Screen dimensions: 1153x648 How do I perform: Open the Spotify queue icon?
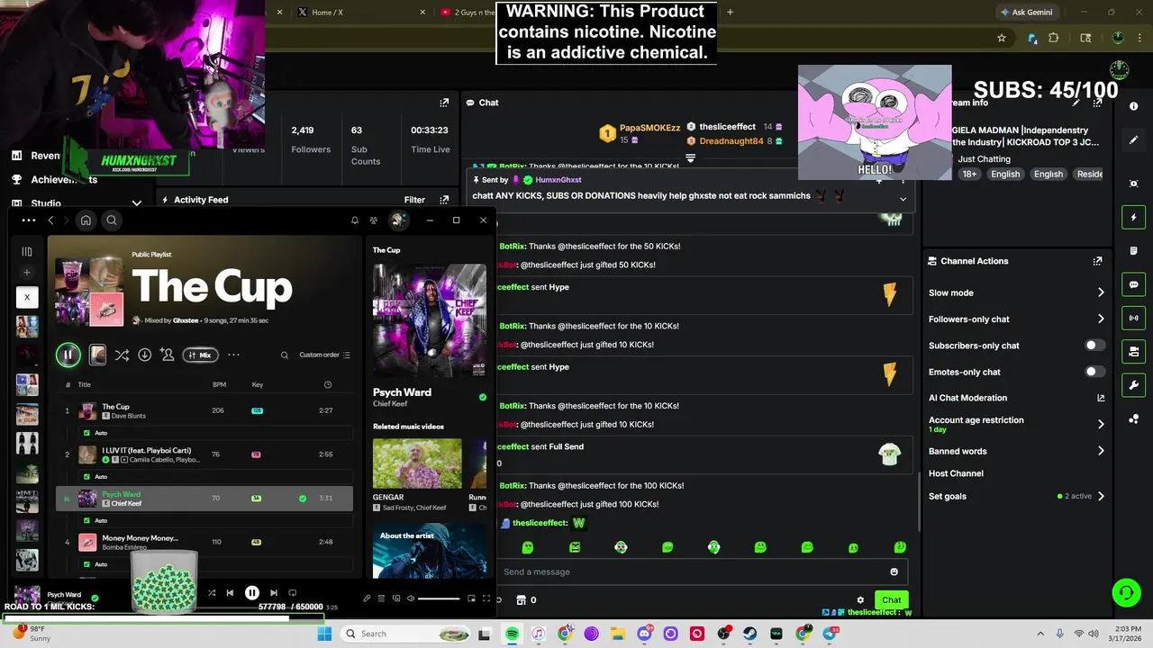381,598
